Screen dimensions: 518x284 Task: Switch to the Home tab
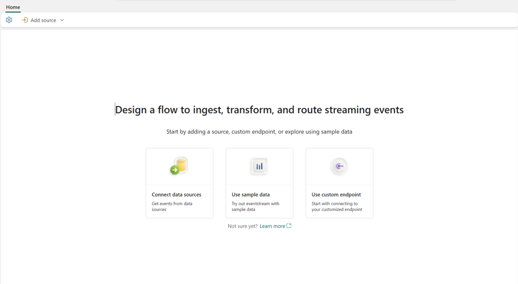tap(13, 7)
